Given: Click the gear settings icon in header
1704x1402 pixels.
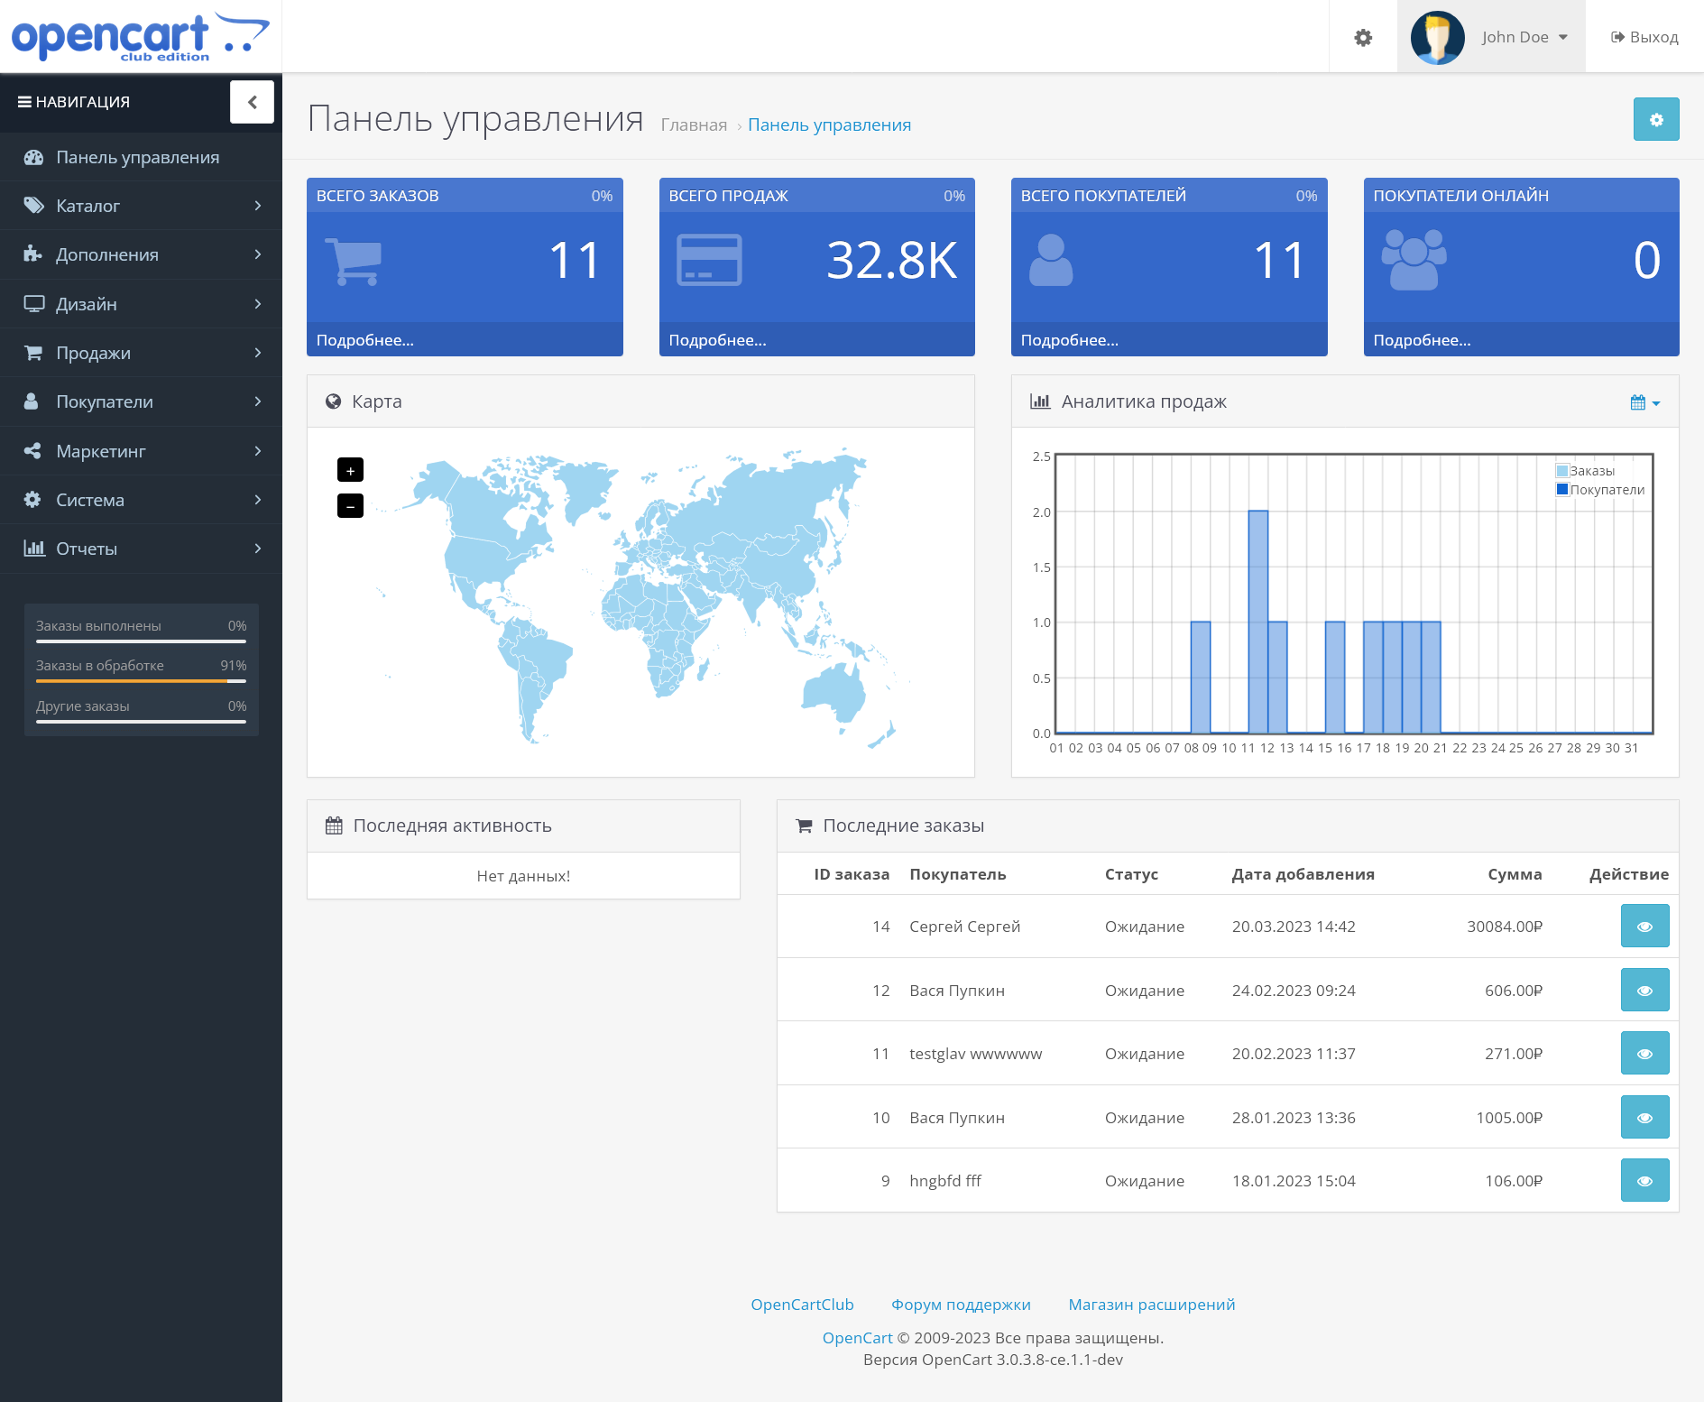Looking at the screenshot, I should coord(1363,37).
